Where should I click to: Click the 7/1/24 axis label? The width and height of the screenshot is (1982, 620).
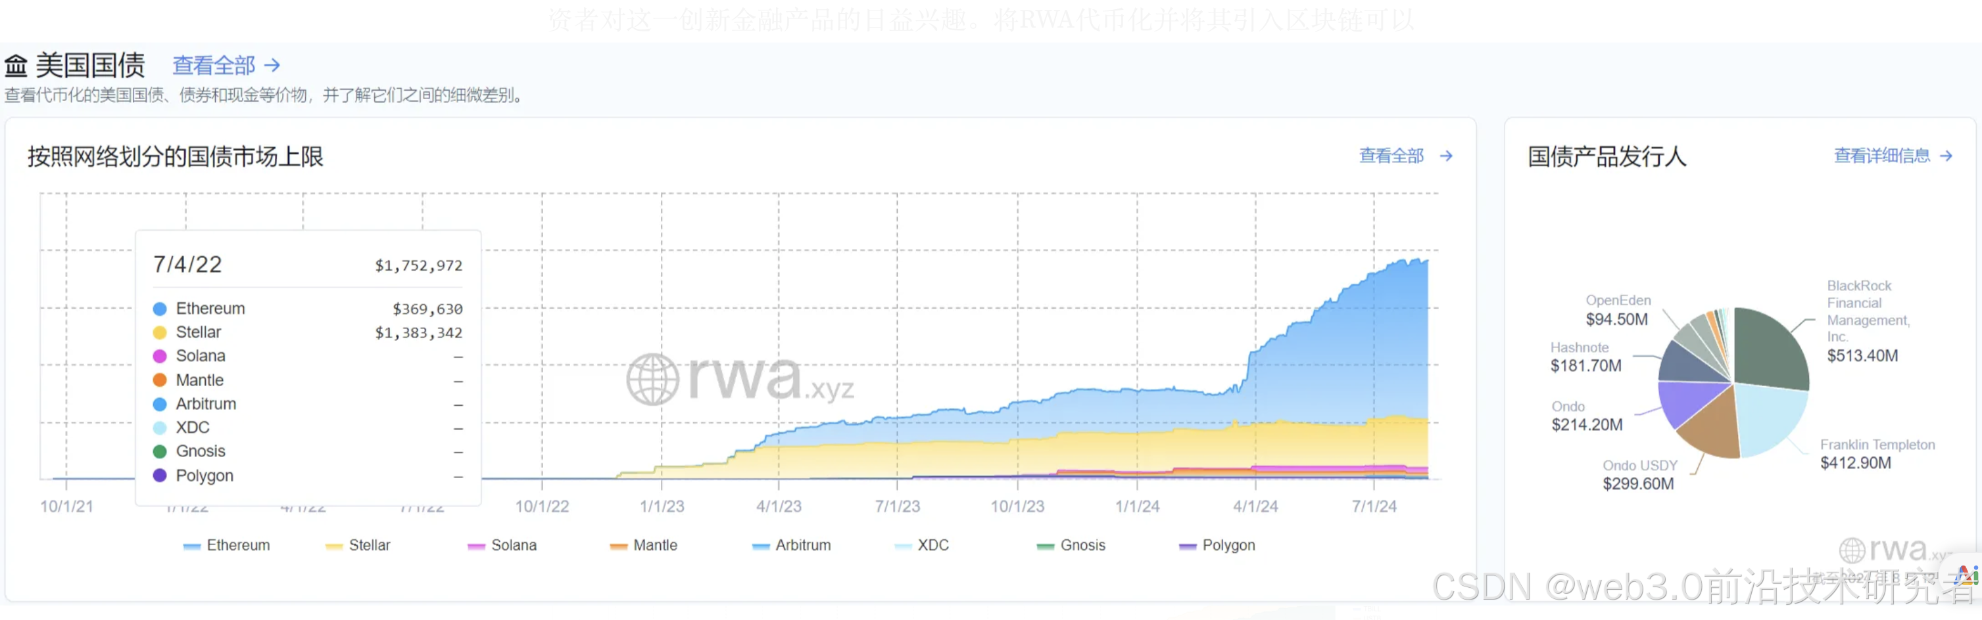coord(1374,507)
